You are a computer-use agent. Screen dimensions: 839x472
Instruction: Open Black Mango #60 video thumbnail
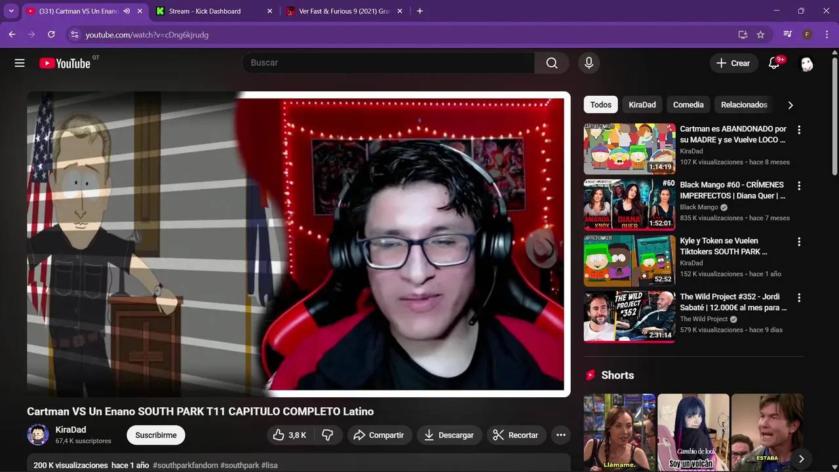point(629,205)
